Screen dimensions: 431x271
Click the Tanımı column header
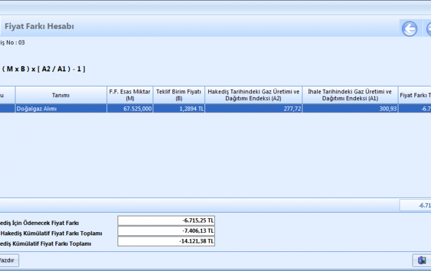click(60, 95)
